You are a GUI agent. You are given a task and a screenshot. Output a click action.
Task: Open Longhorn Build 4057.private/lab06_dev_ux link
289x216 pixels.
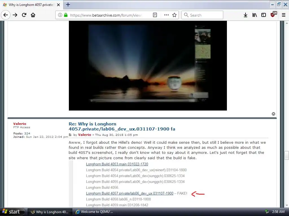[x=130, y=193]
